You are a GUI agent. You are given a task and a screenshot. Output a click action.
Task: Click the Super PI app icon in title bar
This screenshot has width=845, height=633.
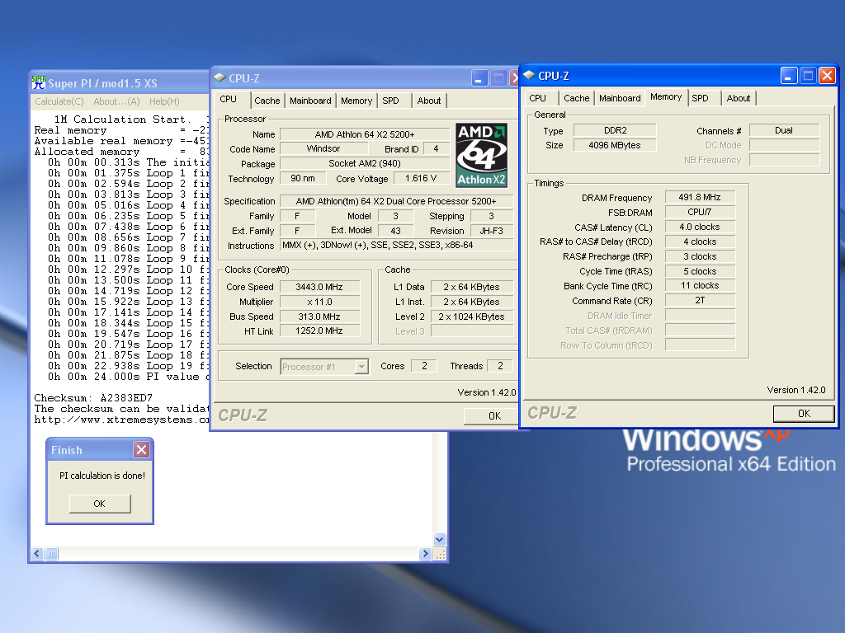[x=38, y=82]
